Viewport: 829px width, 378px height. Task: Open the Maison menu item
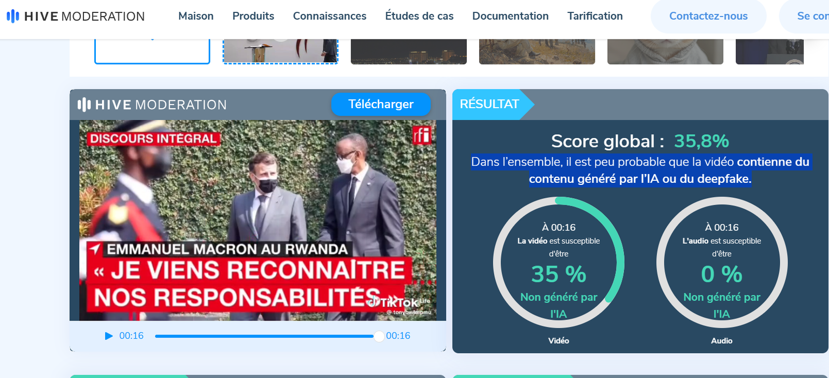pyautogui.click(x=196, y=16)
